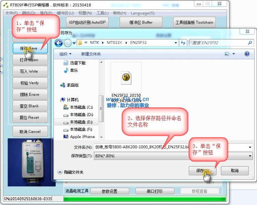Open the Language(G) menu

point(140,13)
